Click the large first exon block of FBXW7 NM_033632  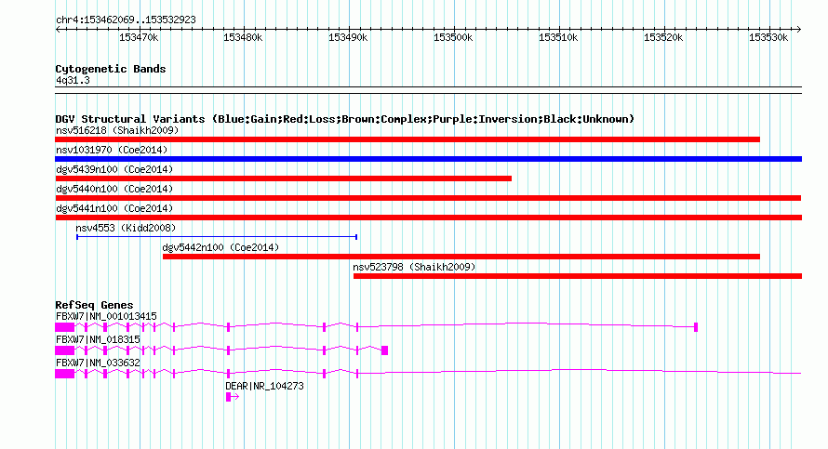click(64, 374)
